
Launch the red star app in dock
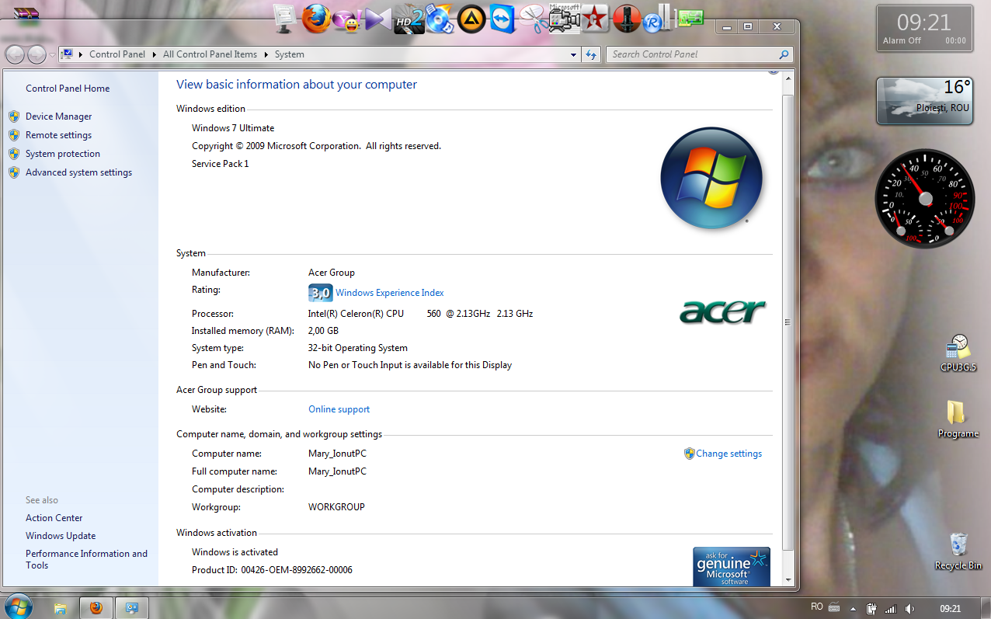[595, 19]
